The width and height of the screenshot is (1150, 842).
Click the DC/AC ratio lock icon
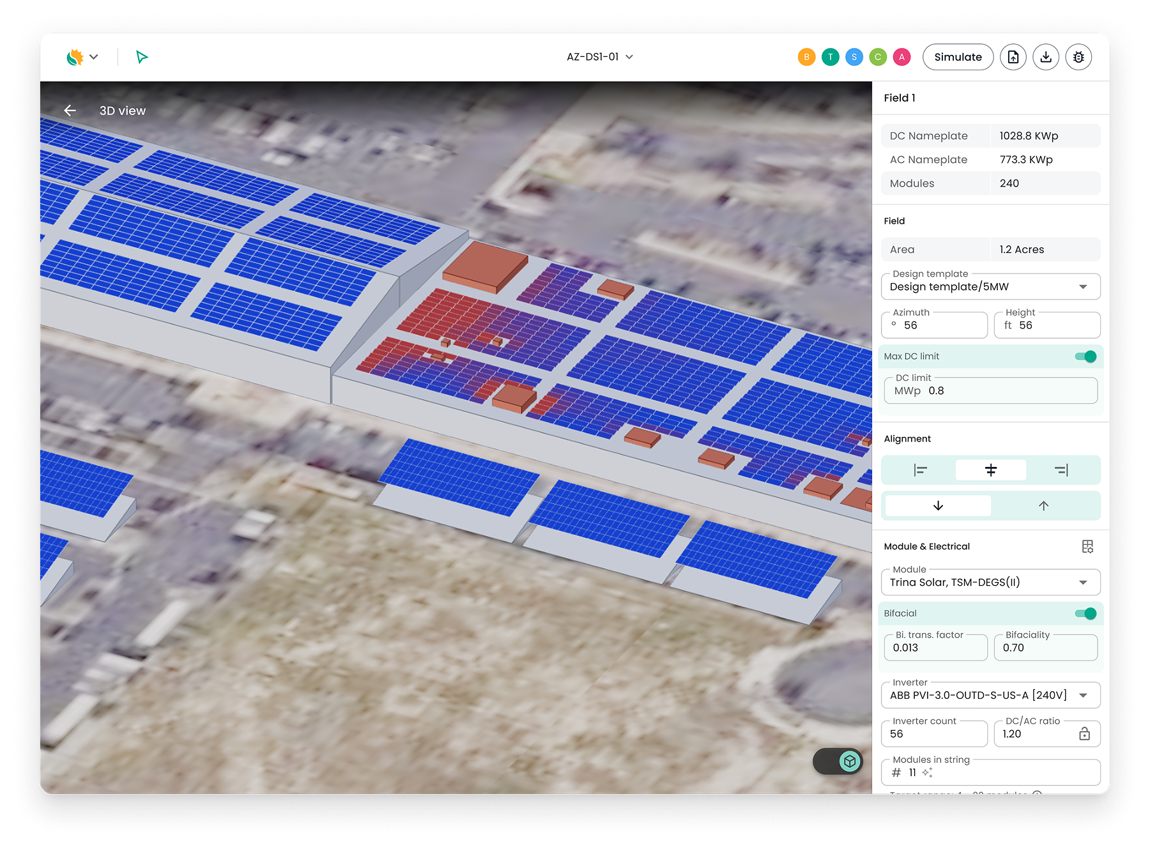click(1084, 733)
